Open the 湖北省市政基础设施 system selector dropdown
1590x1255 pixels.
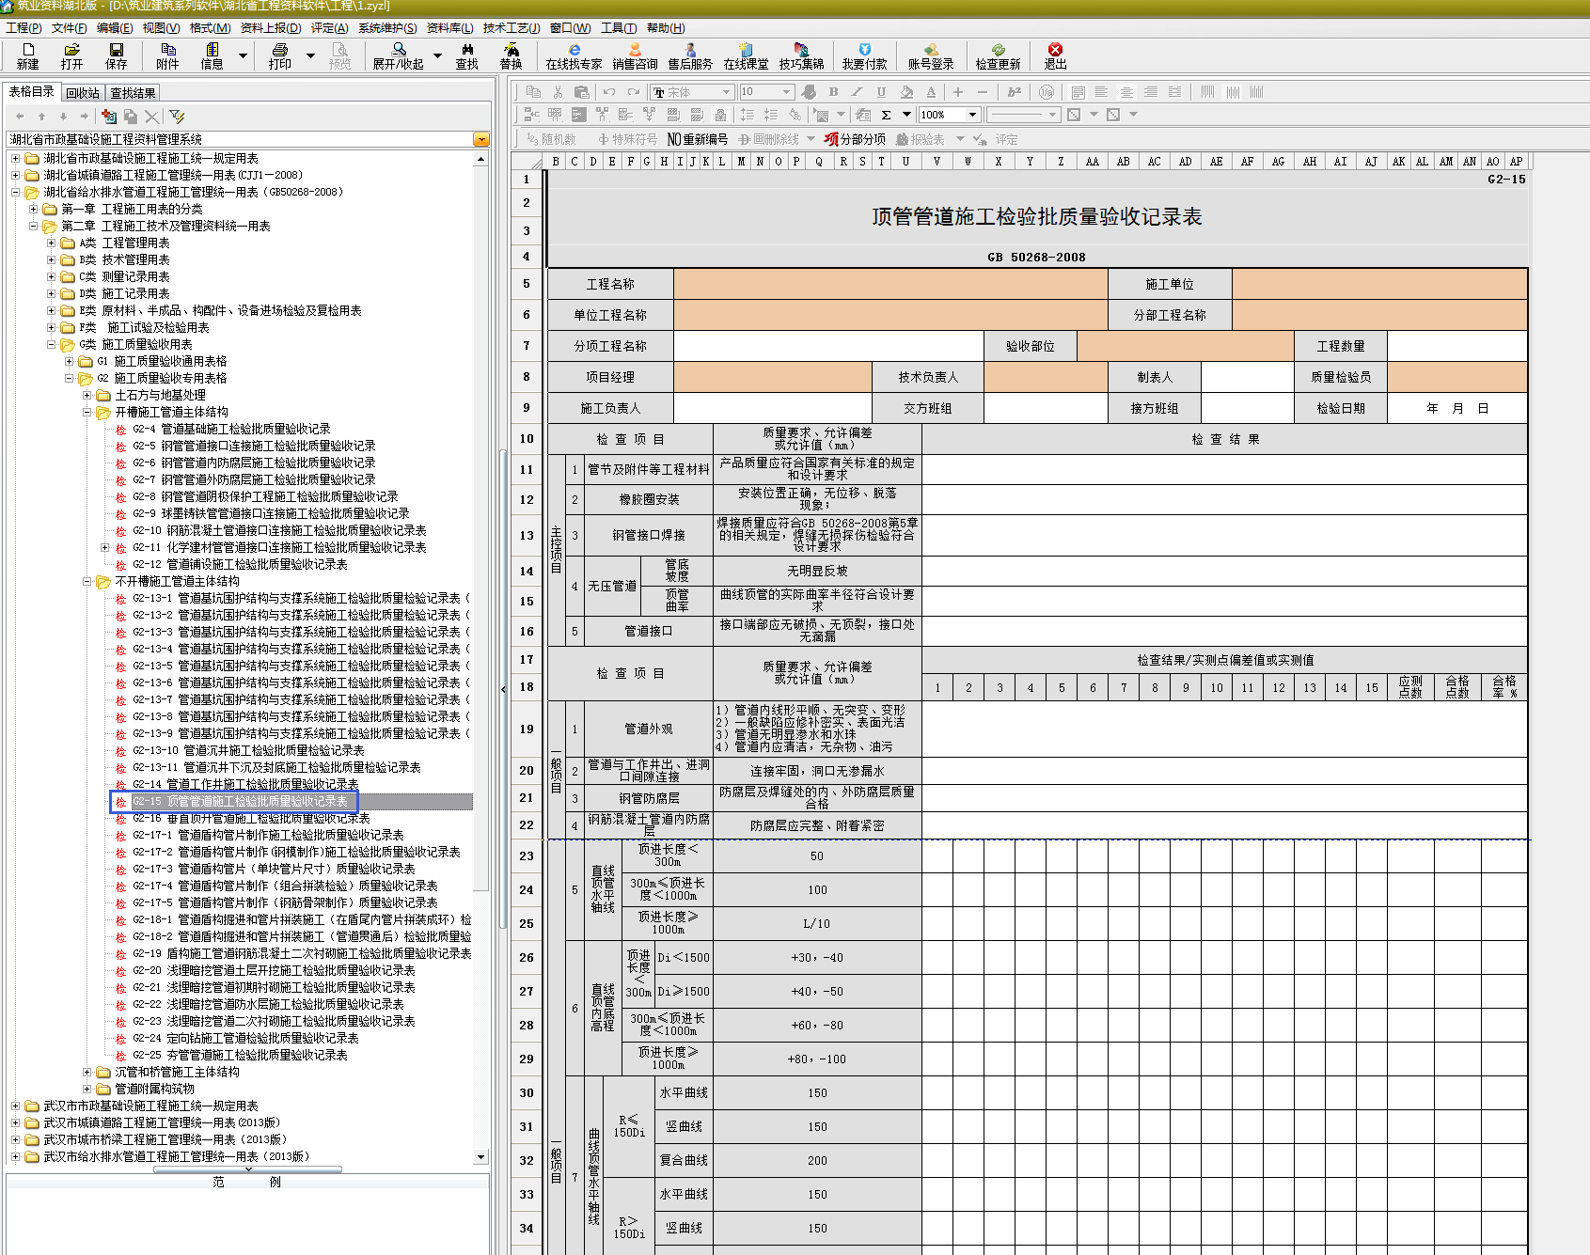pyautogui.click(x=481, y=139)
